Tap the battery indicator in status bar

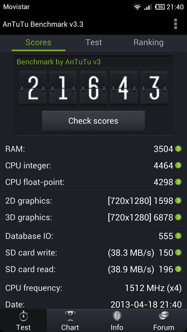pos(160,7)
